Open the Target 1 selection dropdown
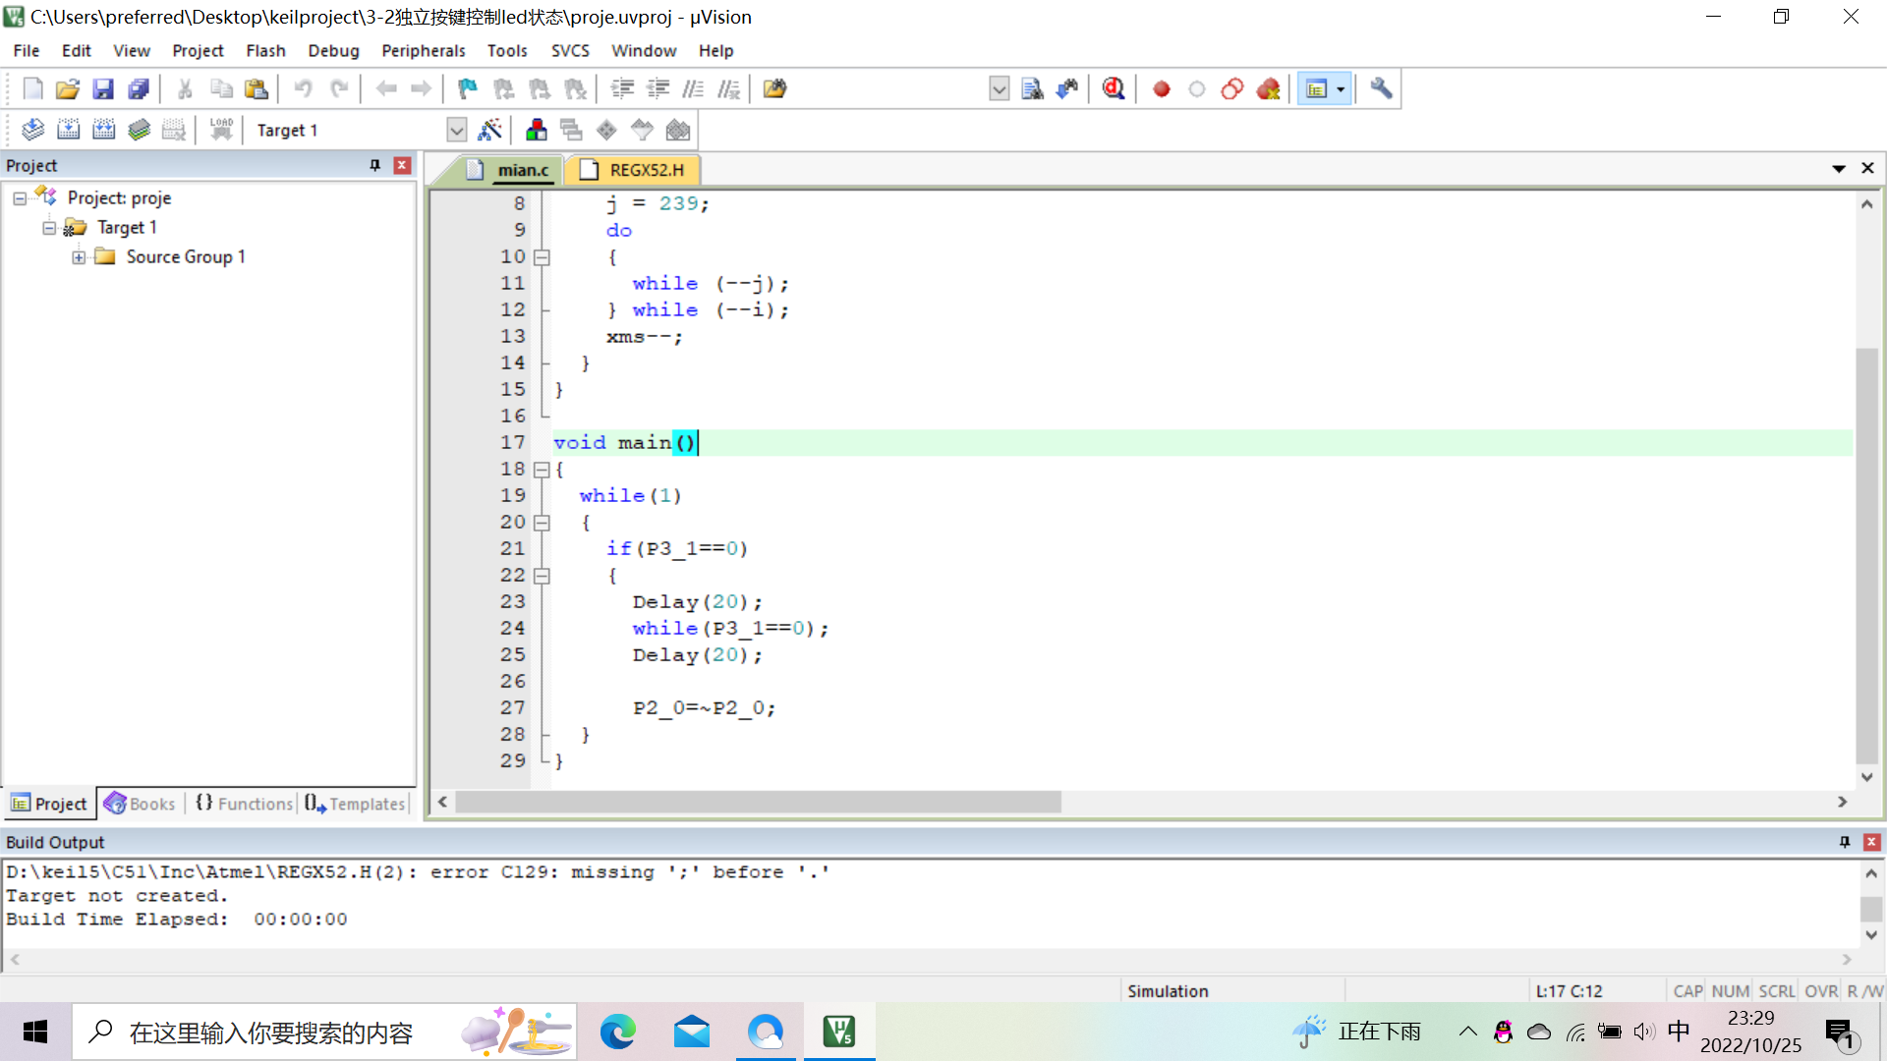 456,130
